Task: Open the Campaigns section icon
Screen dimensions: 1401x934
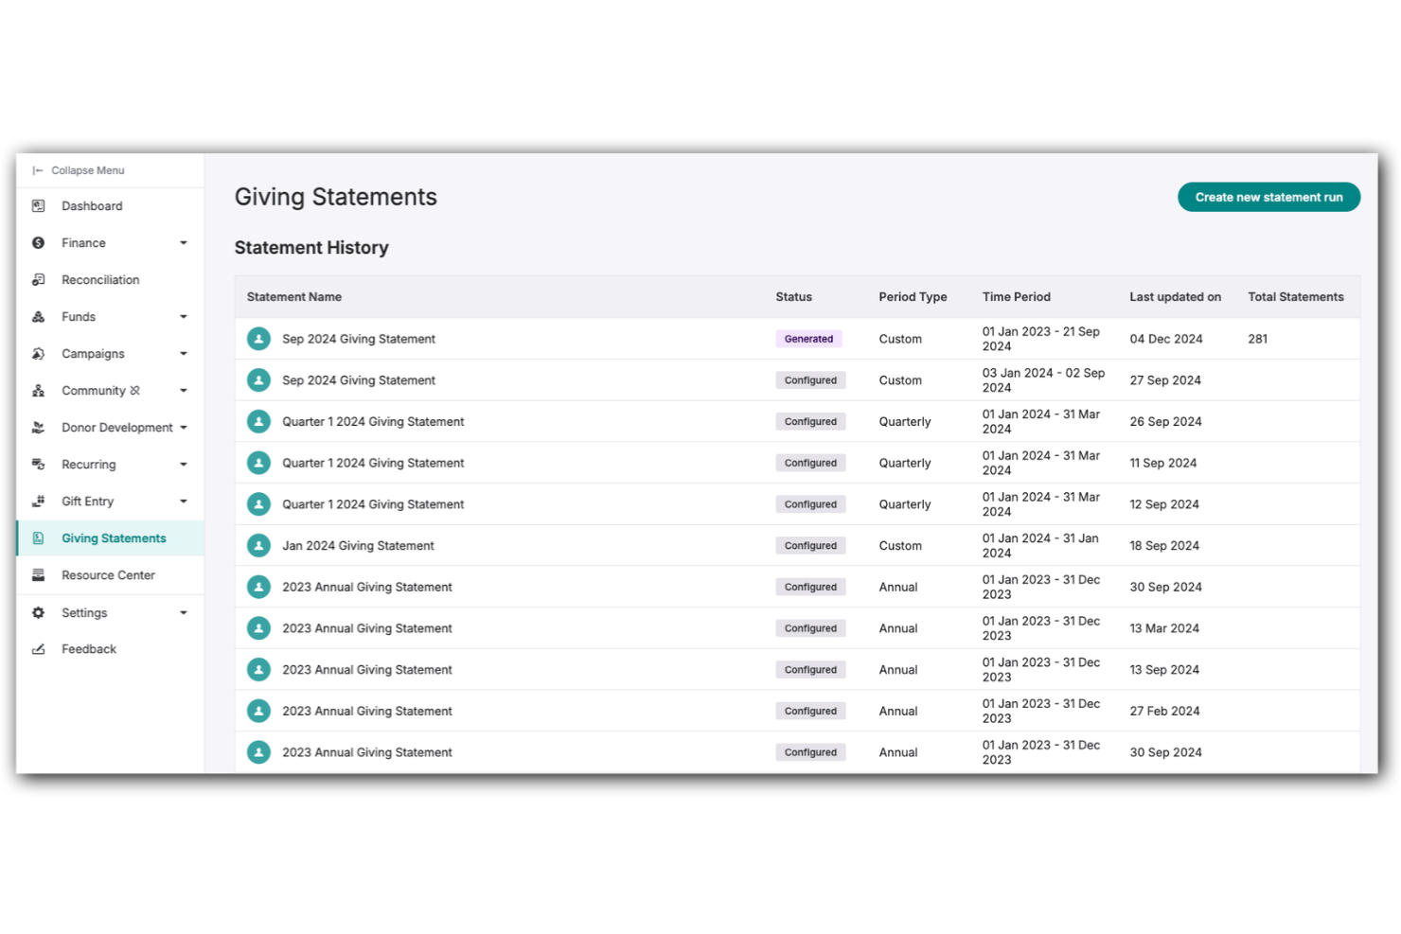Action: click(38, 353)
